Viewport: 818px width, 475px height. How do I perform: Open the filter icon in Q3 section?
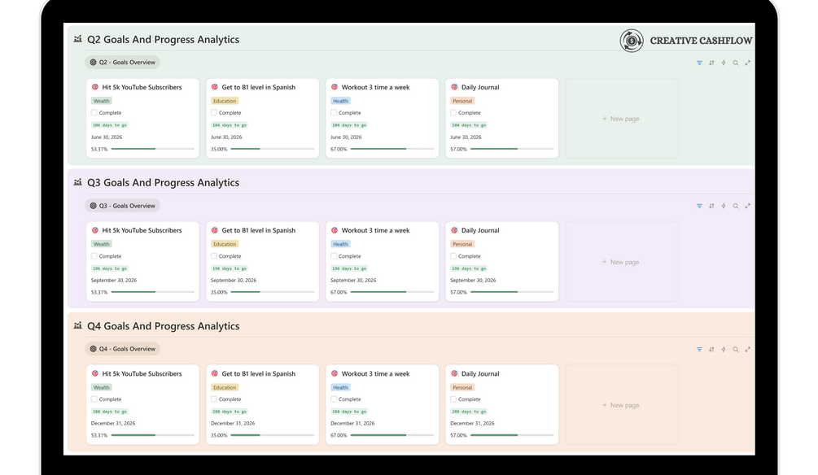click(x=699, y=206)
